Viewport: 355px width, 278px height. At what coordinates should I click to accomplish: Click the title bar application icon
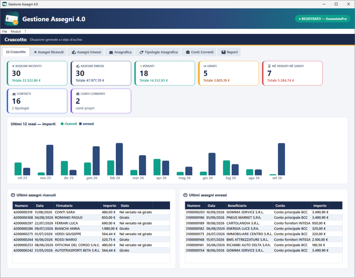pyautogui.click(x=5, y=4)
